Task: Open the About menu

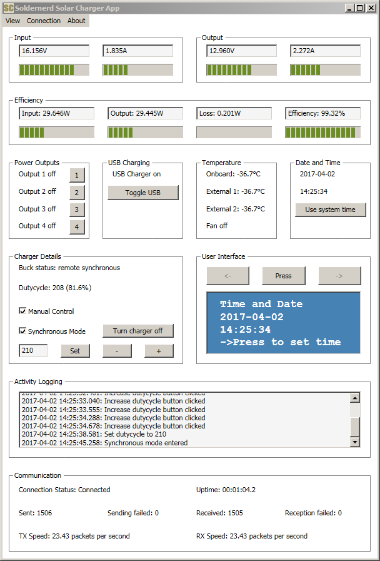Action: 76,21
